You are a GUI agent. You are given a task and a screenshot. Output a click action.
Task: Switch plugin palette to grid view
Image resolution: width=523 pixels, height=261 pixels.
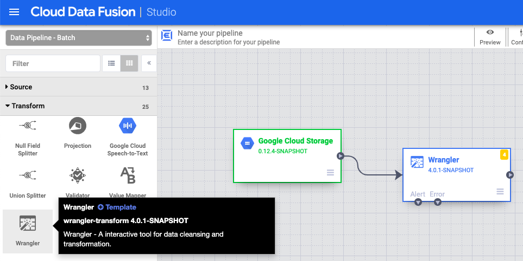click(129, 63)
